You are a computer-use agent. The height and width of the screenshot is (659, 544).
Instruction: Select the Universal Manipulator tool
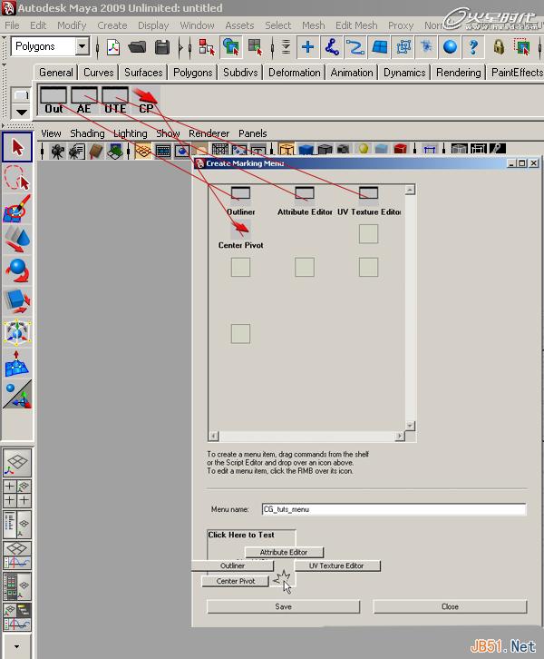(x=17, y=332)
